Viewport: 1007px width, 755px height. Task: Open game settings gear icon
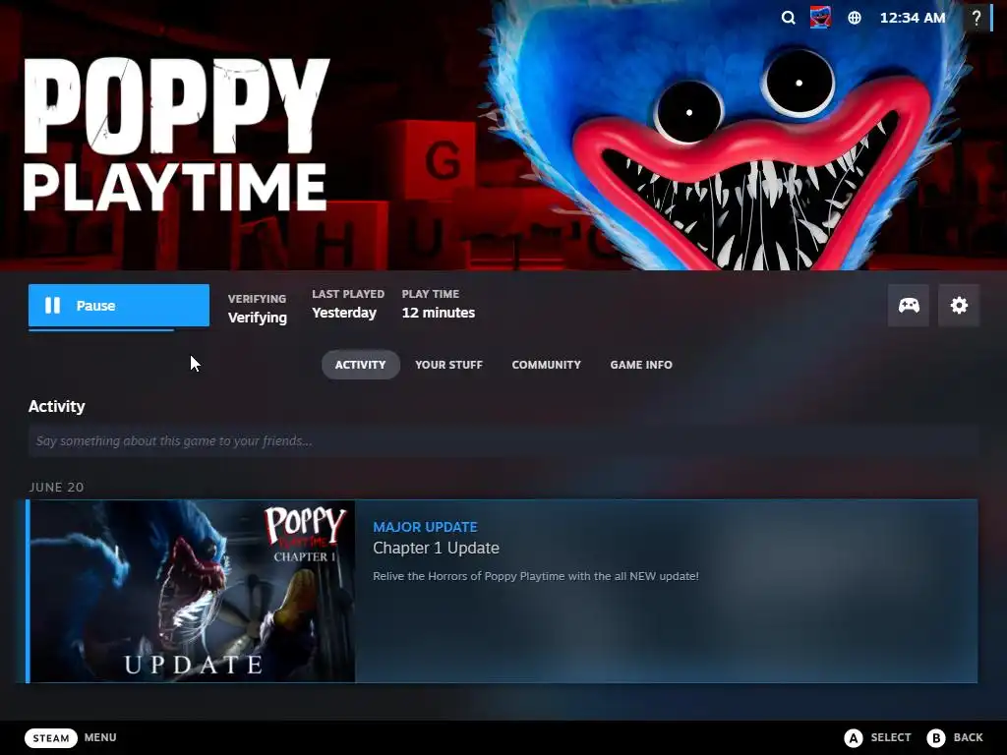[959, 306]
